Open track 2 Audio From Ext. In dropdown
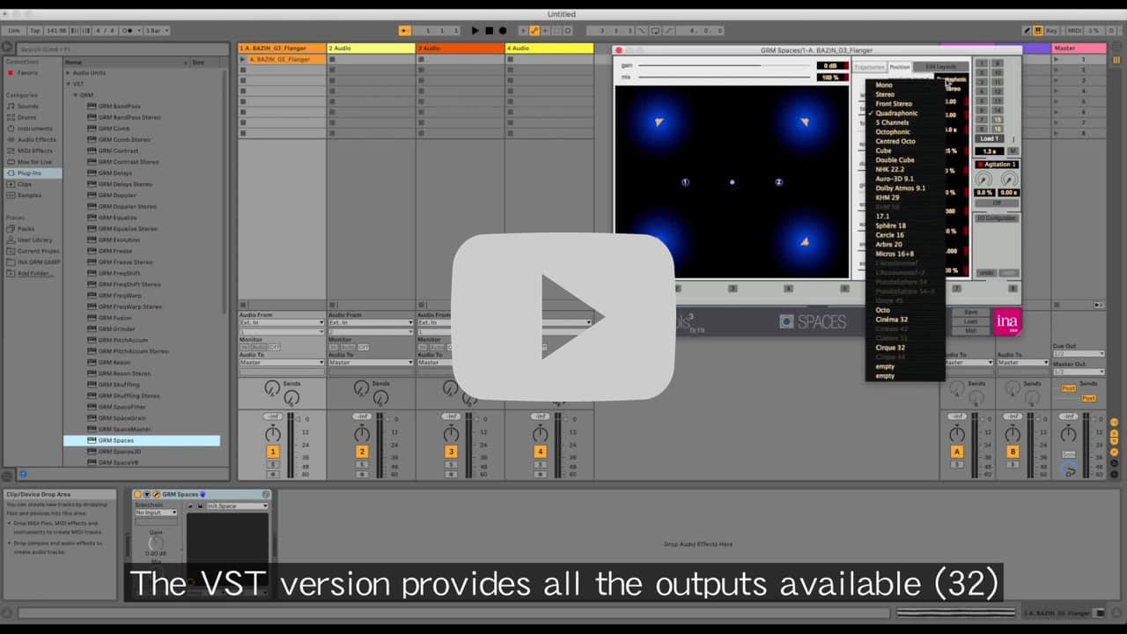The height and width of the screenshot is (634, 1127). point(371,323)
